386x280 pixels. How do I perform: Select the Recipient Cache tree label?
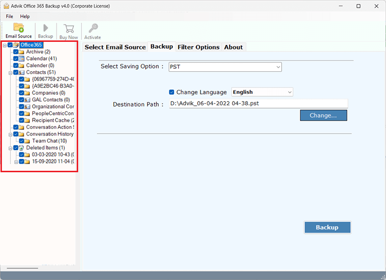point(53,120)
